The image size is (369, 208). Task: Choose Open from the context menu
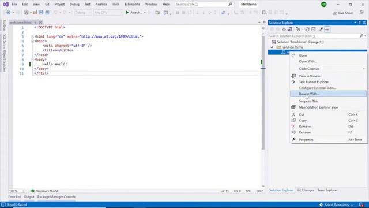(x=329, y=55)
